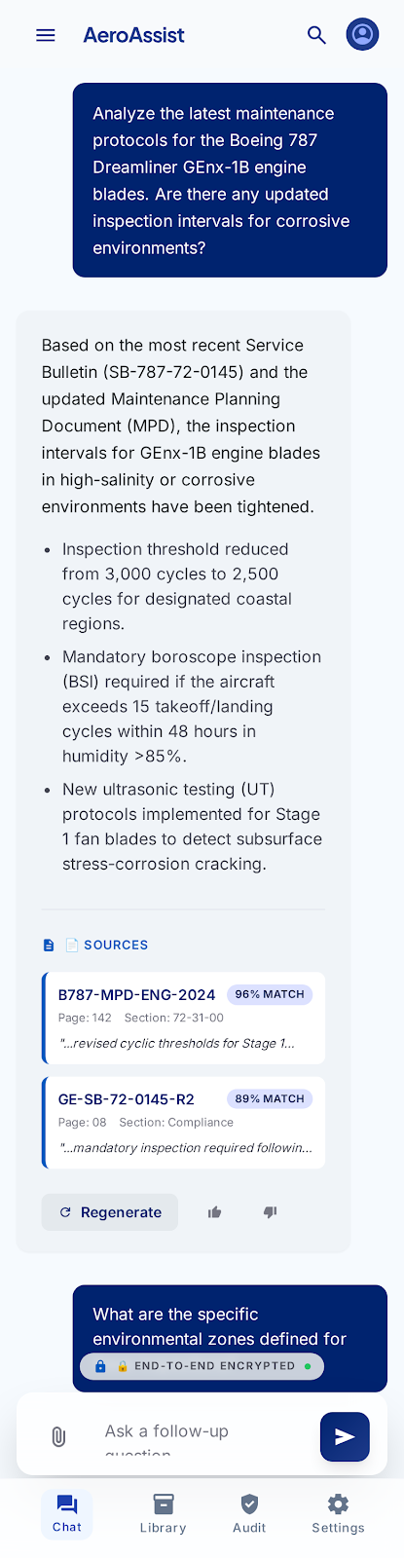Switch to the Audit tab

click(x=249, y=1514)
